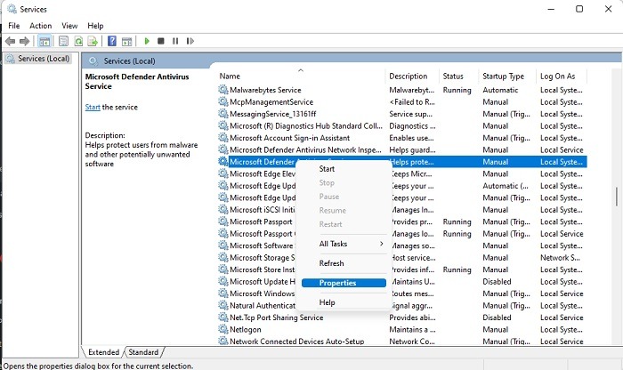Click the Stop Service square icon

[161, 41]
